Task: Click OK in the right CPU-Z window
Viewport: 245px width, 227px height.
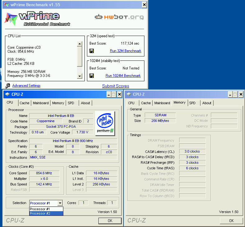Action: (231, 220)
